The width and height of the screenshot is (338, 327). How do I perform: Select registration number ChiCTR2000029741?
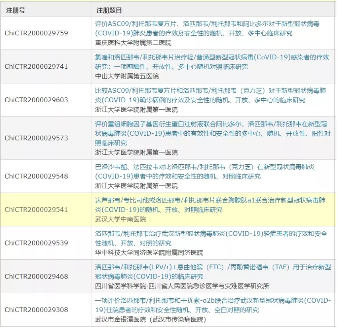point(36,66)
